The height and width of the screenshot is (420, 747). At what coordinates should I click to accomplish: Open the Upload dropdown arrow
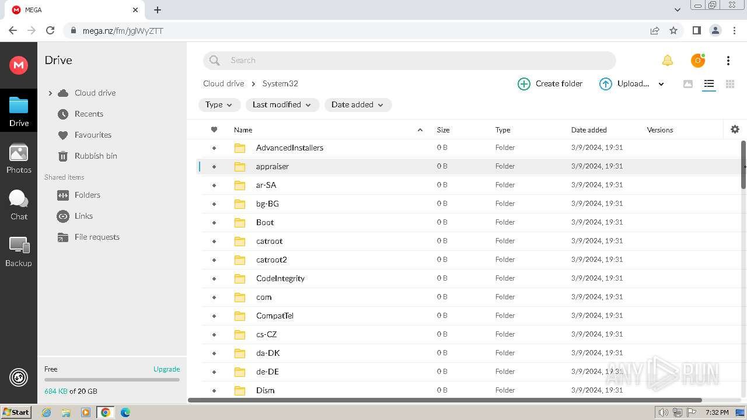[661, 84]
